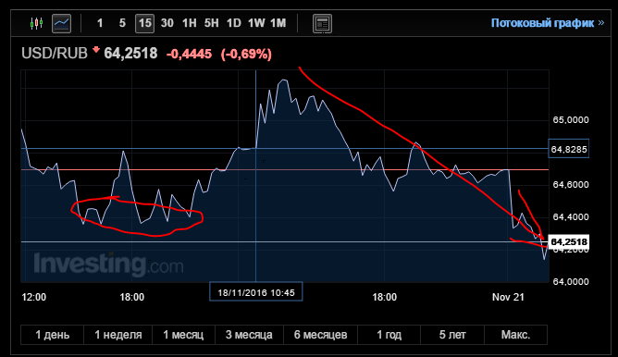Click the USD/RUB pair title
Image resolution: width=618 pixels, height=357 pixels.
pyautogui.click(x=55, y=54)
